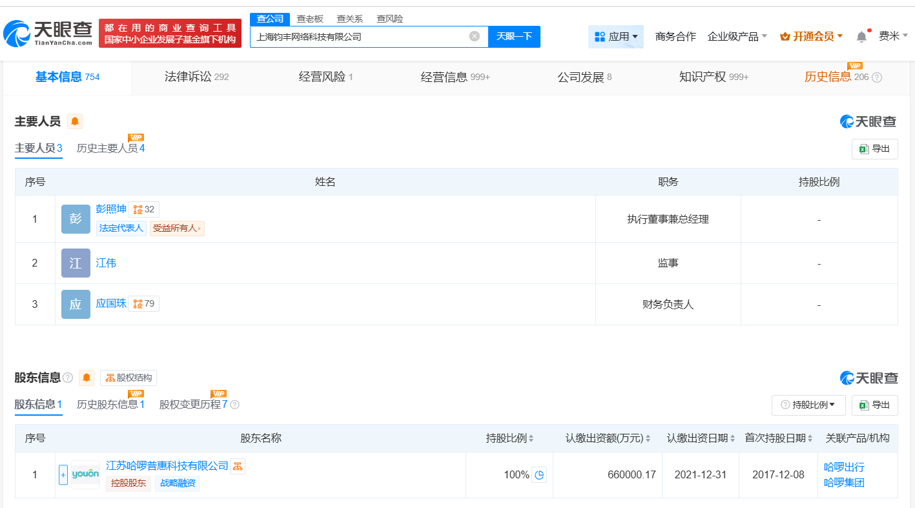Select the 查老板 search tab
The width and height of the screenshot is (915, 508).
(309, 19)
